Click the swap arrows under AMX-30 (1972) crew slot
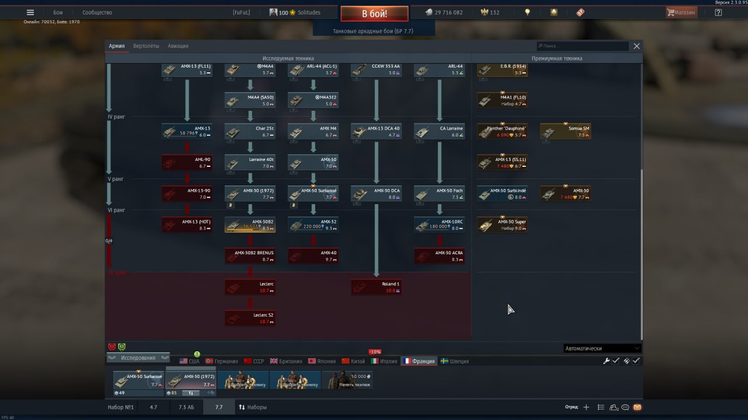 click(x=190, y=393)
